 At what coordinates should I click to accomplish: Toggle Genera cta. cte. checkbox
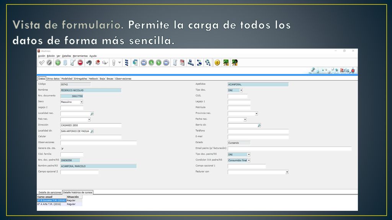coord(62,149)
